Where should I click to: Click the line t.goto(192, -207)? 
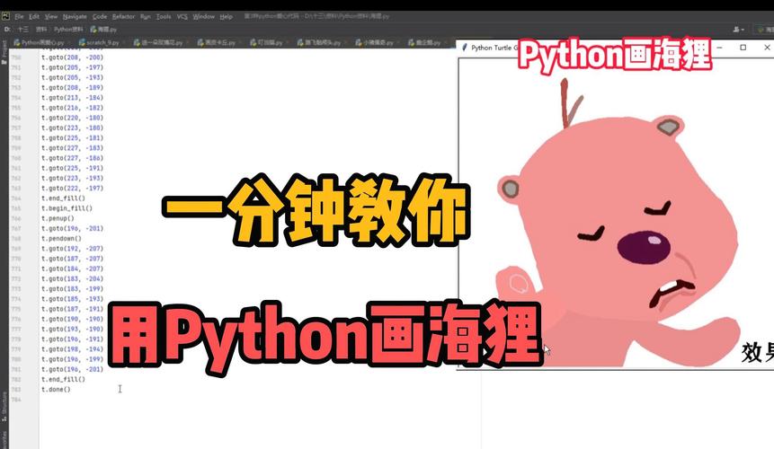tap(72, 249)
